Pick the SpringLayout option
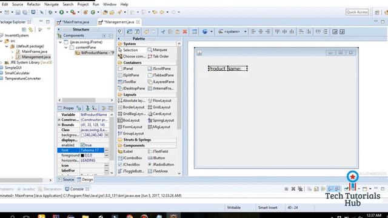The width and height of the screenshot is (388, 218). click(161, 121)
